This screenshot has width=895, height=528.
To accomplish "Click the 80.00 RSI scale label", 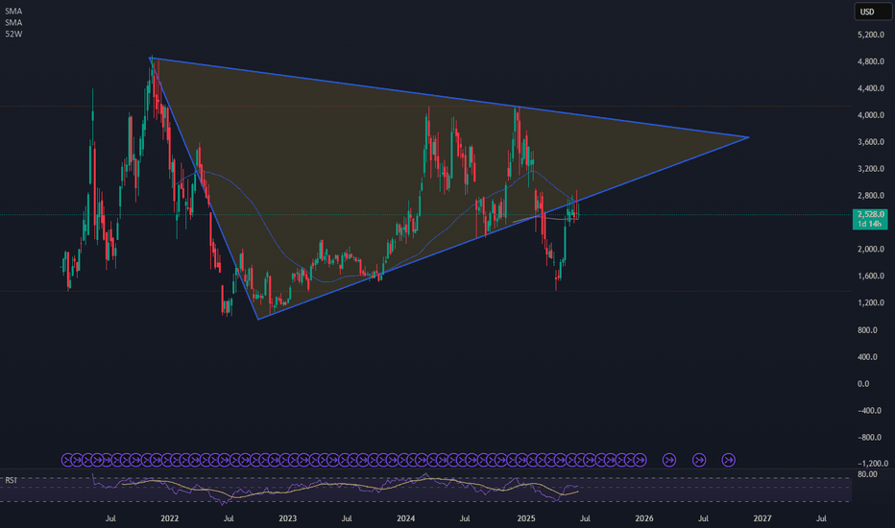I will point(867,474).
